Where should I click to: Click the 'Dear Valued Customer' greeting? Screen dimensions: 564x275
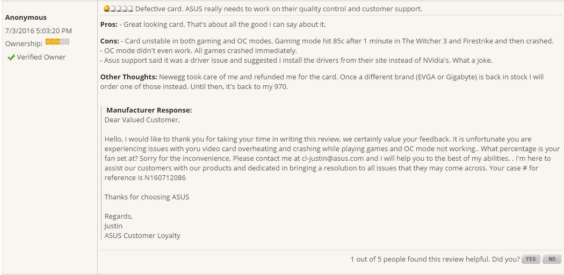click(142, 120)
